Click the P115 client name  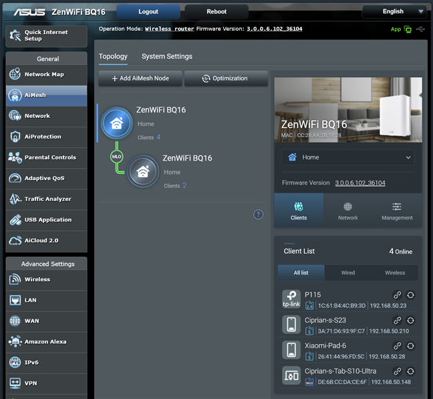[313, 295]
